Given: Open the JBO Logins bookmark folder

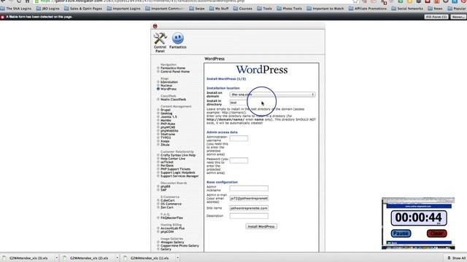Looking at the screenshot, I should (x=47, y=9).
